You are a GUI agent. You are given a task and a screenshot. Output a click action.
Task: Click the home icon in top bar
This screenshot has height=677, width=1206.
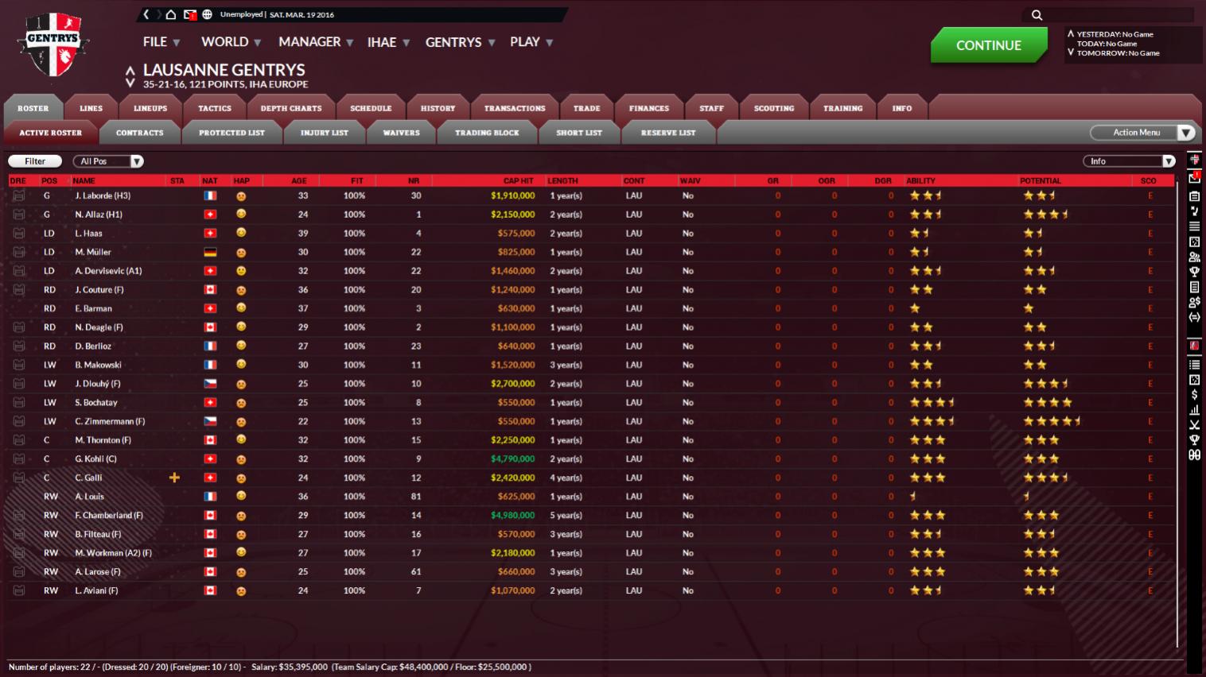click(x=170, y=14)
